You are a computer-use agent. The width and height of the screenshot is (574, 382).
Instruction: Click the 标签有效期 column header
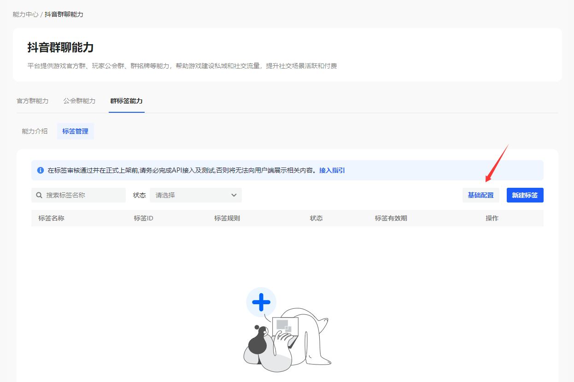click(391, 218)
